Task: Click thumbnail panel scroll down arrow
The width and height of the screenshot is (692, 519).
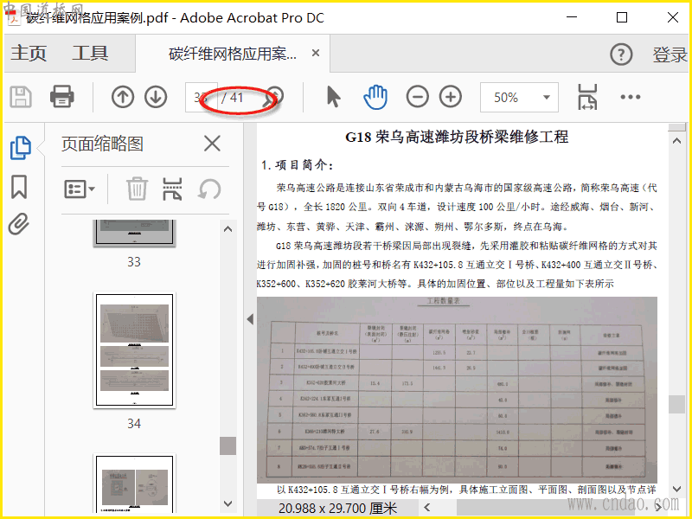Action: pos(227,503)
